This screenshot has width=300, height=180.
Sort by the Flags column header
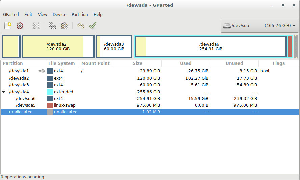tap(279, 63)
